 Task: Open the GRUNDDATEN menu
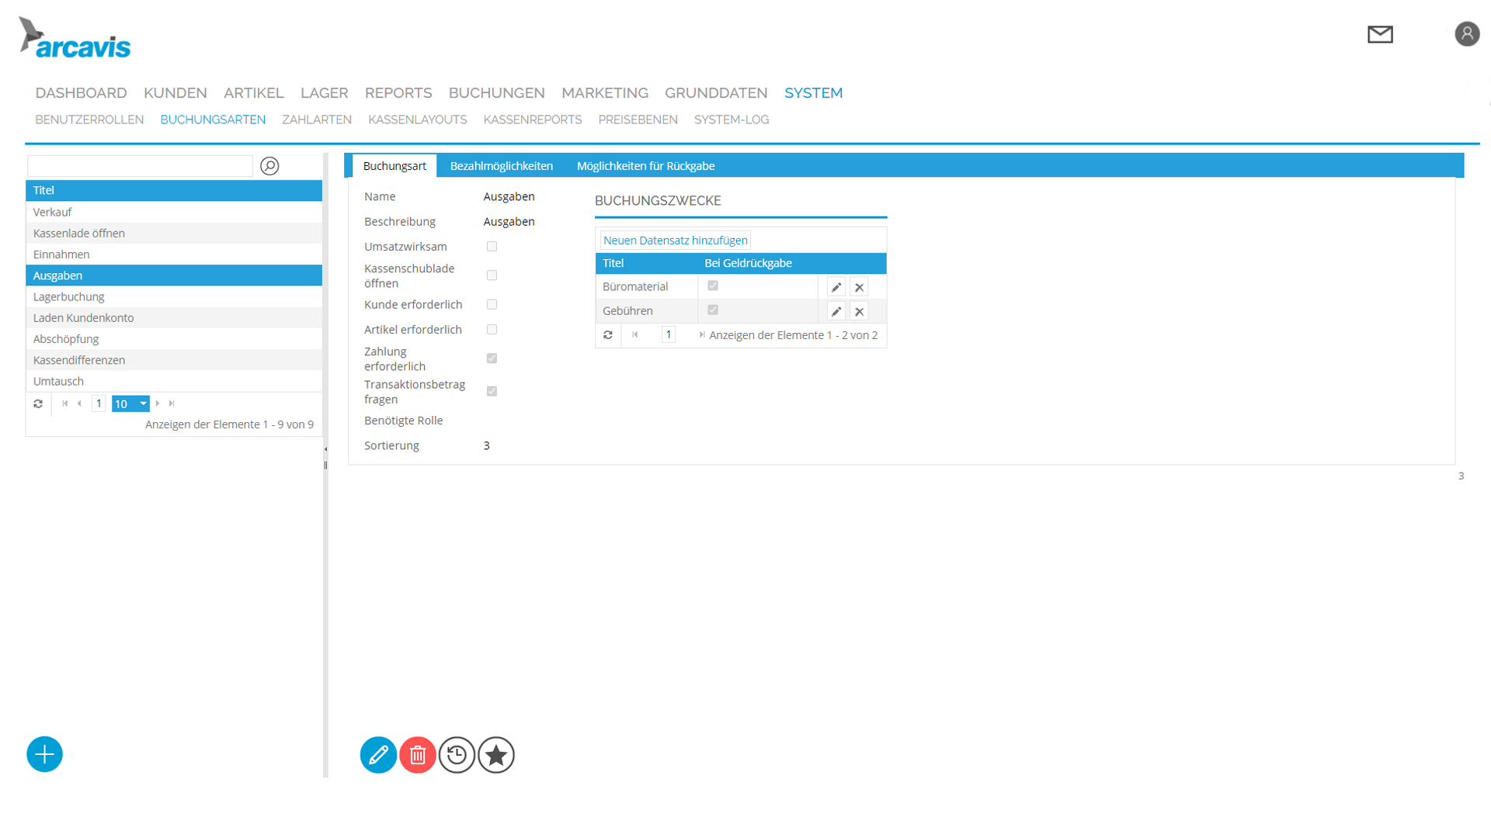coord(716,93)
